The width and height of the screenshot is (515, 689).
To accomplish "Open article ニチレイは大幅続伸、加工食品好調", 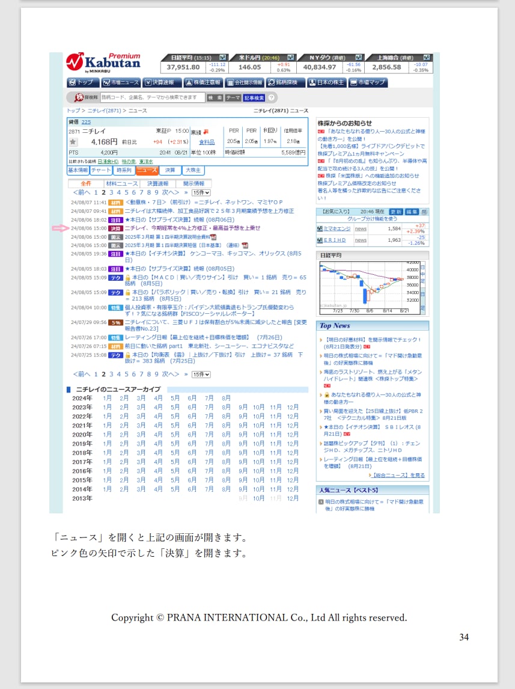I will (209, 212).
